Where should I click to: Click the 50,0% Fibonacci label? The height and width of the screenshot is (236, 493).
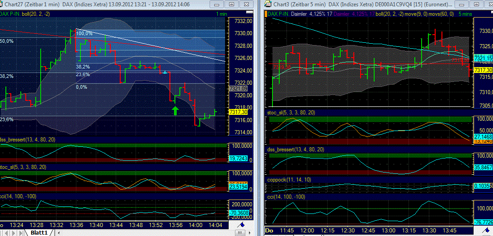[7, 41]
